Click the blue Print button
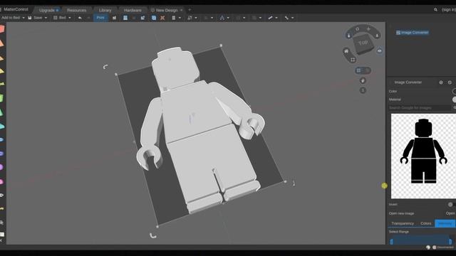456x256 pixels. click(100, 18)
